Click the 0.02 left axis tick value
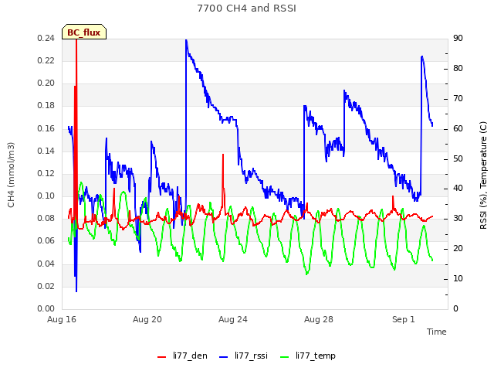Viewport: 494px width, 371px height. click(46, 286)
